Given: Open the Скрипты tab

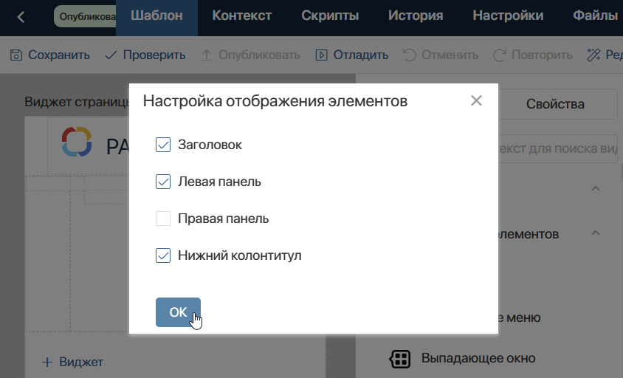Looking at the screenshot, I should tap(330, 16).
